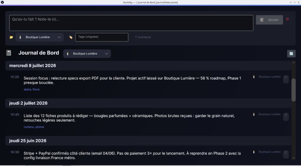Open the Boutique Lumière project dropdown under note field
Viewport: 301px width, 166px height.
pos(40,37)
